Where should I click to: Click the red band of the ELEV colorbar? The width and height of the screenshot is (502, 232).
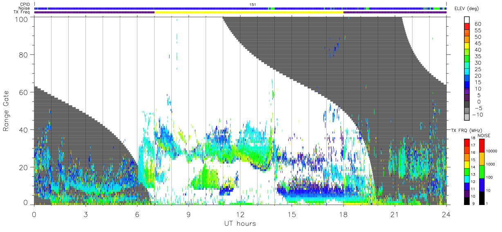click(x=467, y=26)
